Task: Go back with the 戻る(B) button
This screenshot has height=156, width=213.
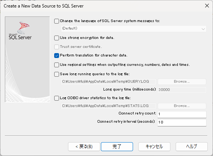Action: (x=84, y=147)
